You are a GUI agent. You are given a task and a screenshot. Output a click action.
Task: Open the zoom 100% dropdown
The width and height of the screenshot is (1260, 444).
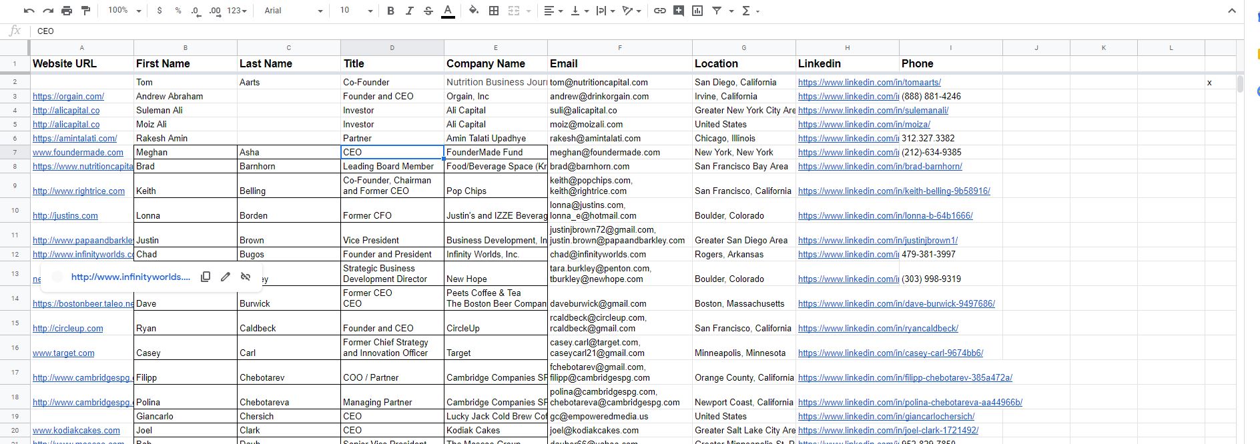125,11
